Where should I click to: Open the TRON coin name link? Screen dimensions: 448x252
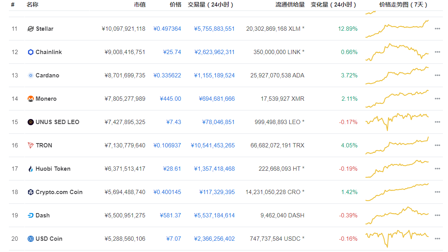(x=44, y=145)
